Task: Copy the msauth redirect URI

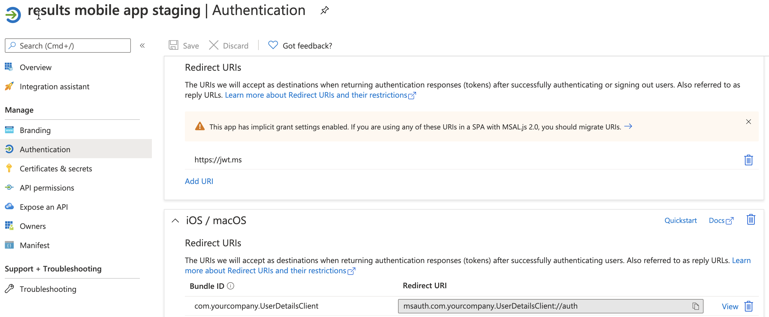Action: [696, 306]
